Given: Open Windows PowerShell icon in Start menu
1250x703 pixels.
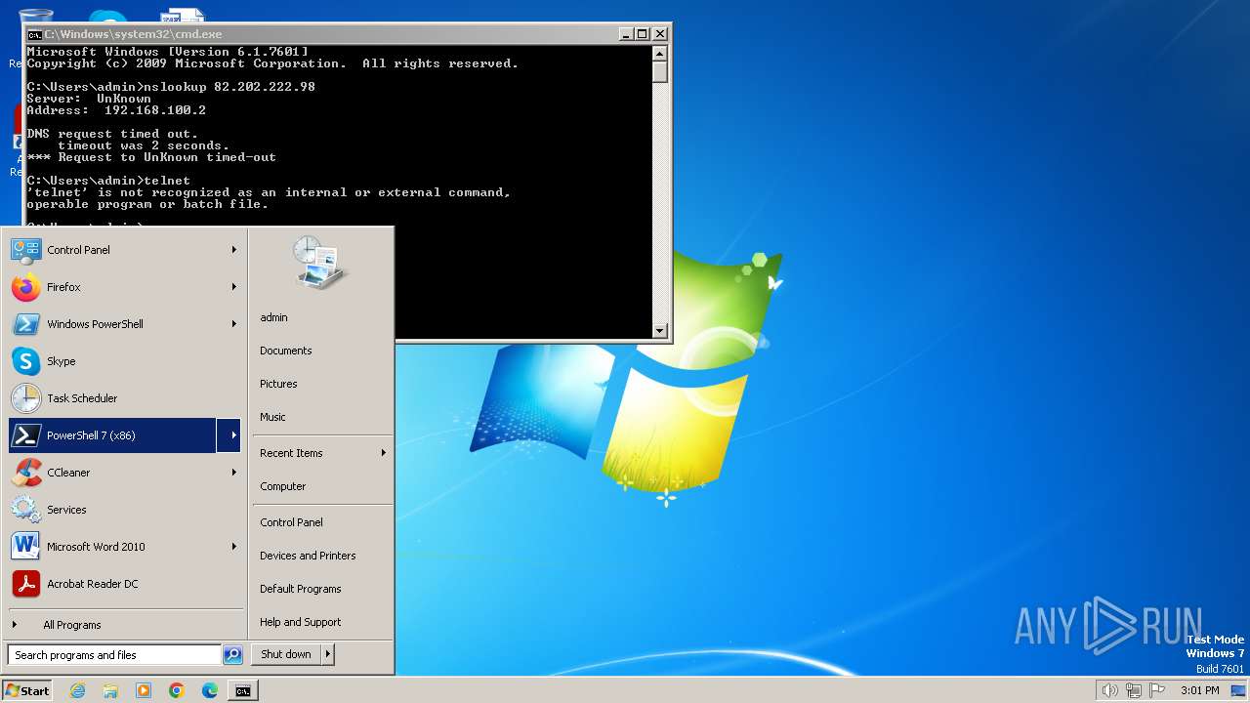Looking at the screenshot, I should 25,324.
